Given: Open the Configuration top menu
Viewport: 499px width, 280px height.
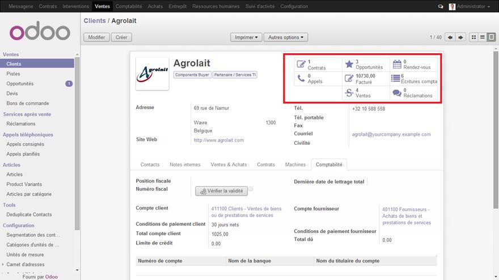Looking at the screenshot, I should click(x=294, y=6).
